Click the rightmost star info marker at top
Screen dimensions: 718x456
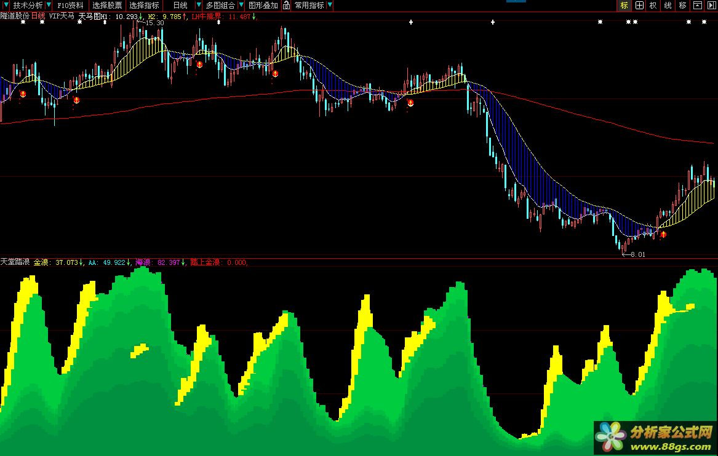704,22
